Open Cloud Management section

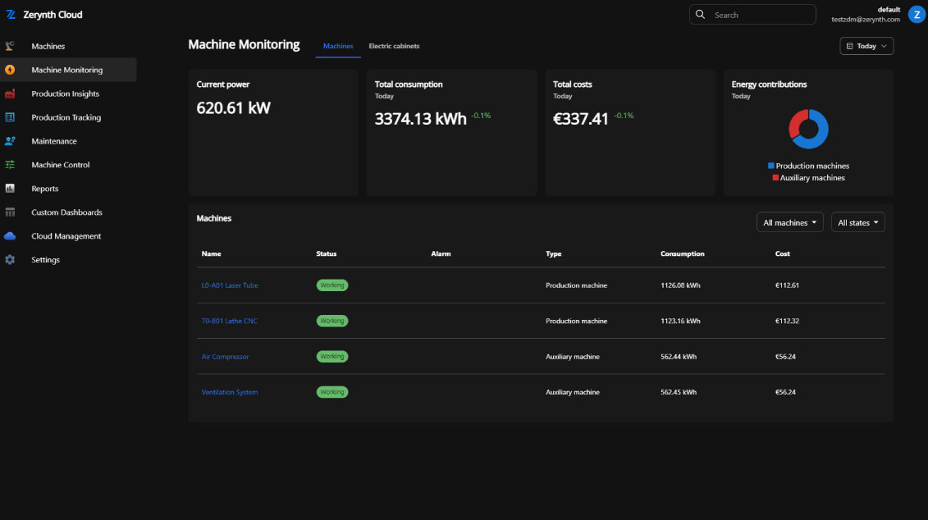point(68,236)
